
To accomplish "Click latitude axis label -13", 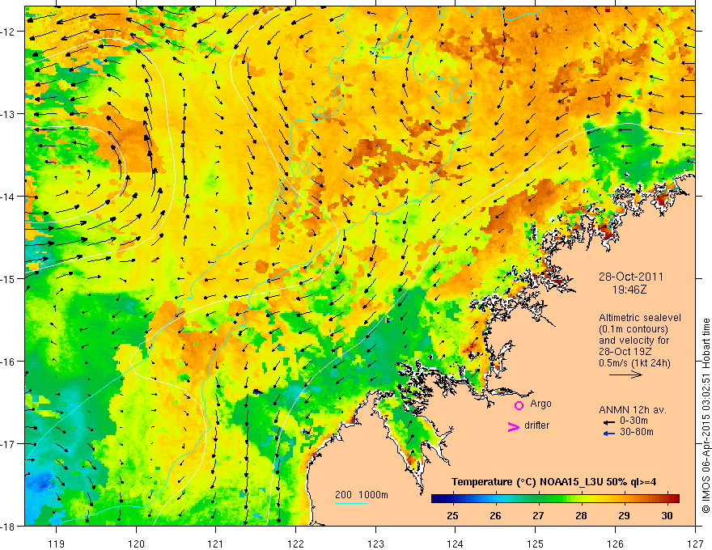I will coord(7,114).
